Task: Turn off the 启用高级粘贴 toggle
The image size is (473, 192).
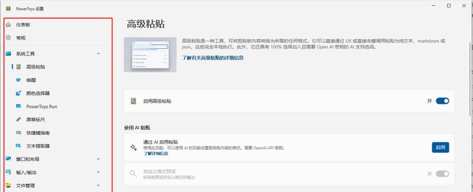Action: point(442,101)
